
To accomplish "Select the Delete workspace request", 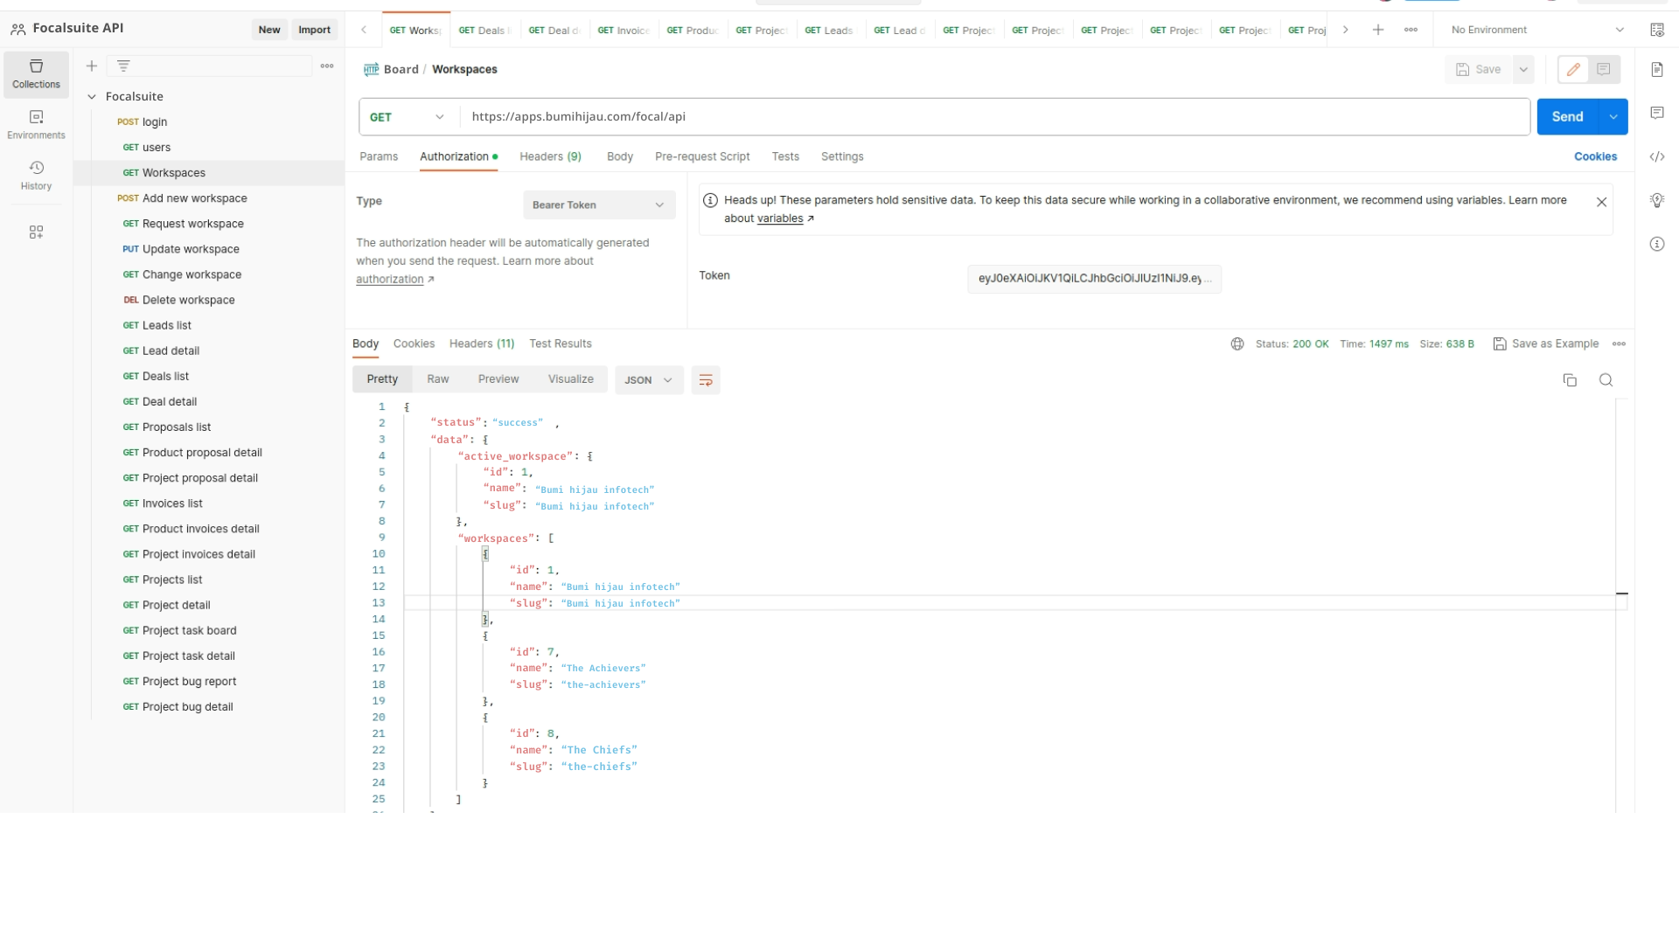I will tap(188, 300).
